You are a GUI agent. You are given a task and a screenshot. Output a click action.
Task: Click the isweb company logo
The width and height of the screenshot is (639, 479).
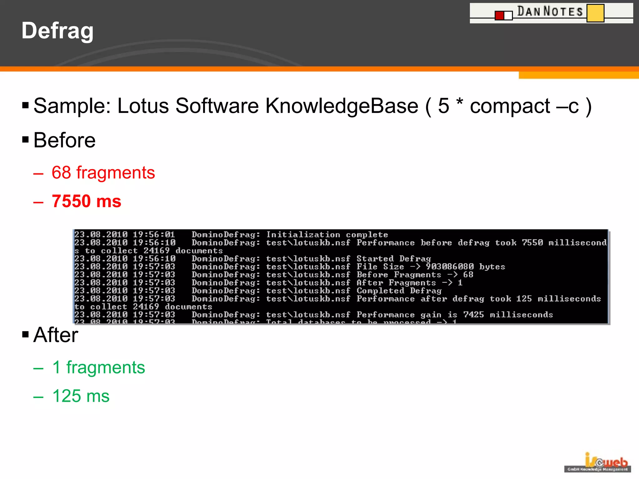coord(598,462)
